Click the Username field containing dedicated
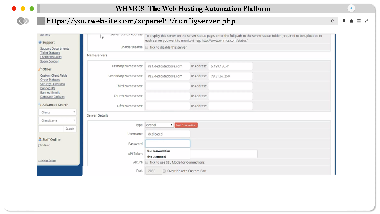Screen dimensions: 380x214 point(167,134)
